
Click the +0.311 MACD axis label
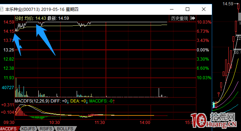8,105
